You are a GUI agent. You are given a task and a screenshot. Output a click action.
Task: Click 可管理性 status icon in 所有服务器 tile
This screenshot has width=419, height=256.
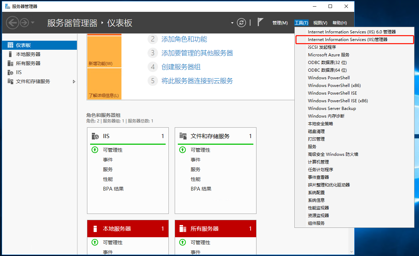(x=182, y=242)
